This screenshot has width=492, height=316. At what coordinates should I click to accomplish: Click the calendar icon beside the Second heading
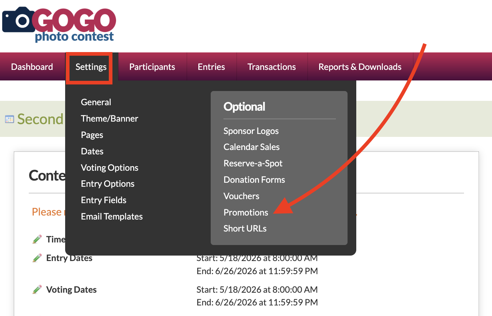[9, 119]
